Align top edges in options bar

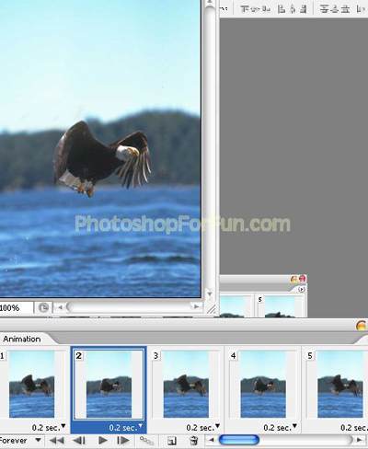click(x=244, y=9)
